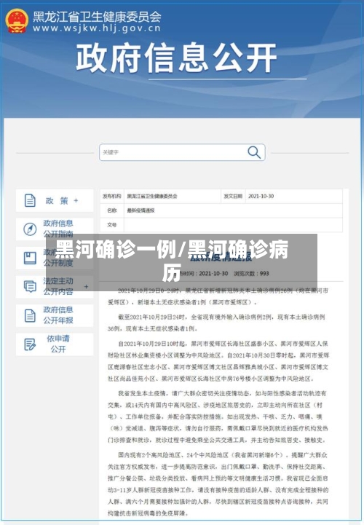Screen dimensions: 364x525
Task: Open 政府信息公开指南 menu item
Action: [55, 229]
